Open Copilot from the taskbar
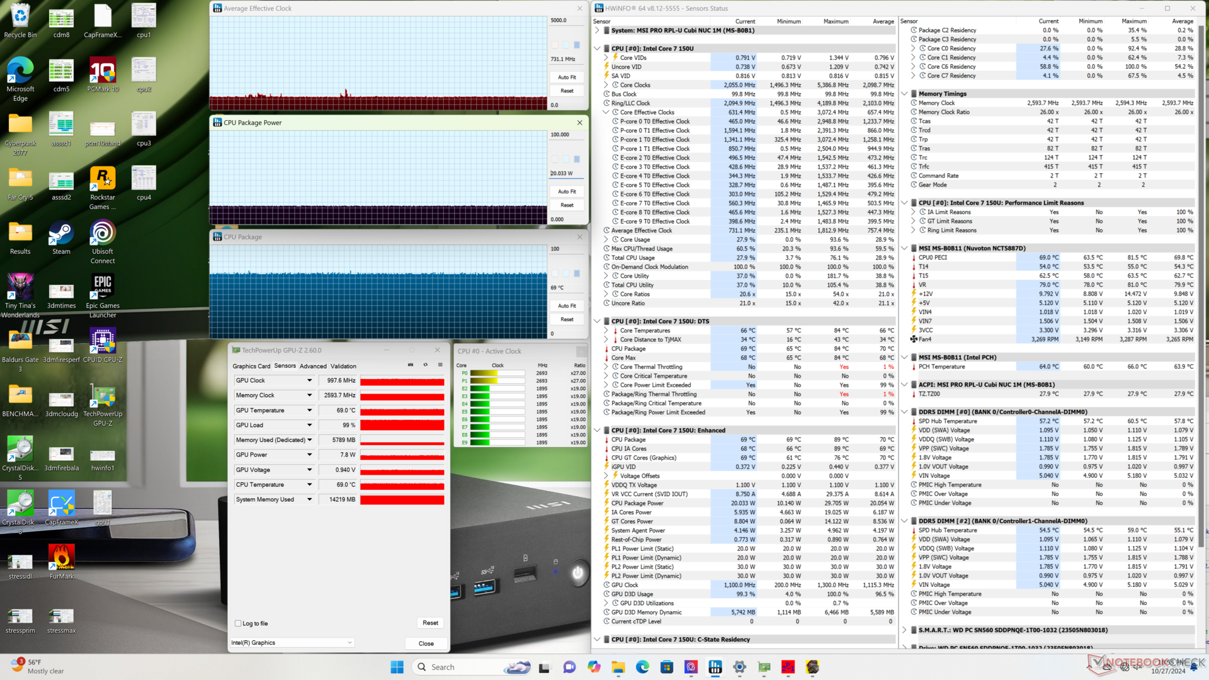The width and height of the screenshot is (1209, 680). pos(594,667)
